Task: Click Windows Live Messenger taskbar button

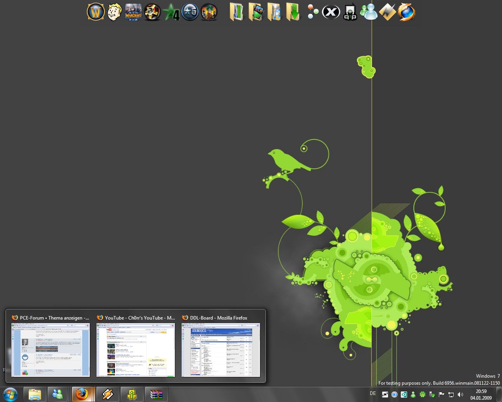Action: pyautogui.click(x=58, y=394)
